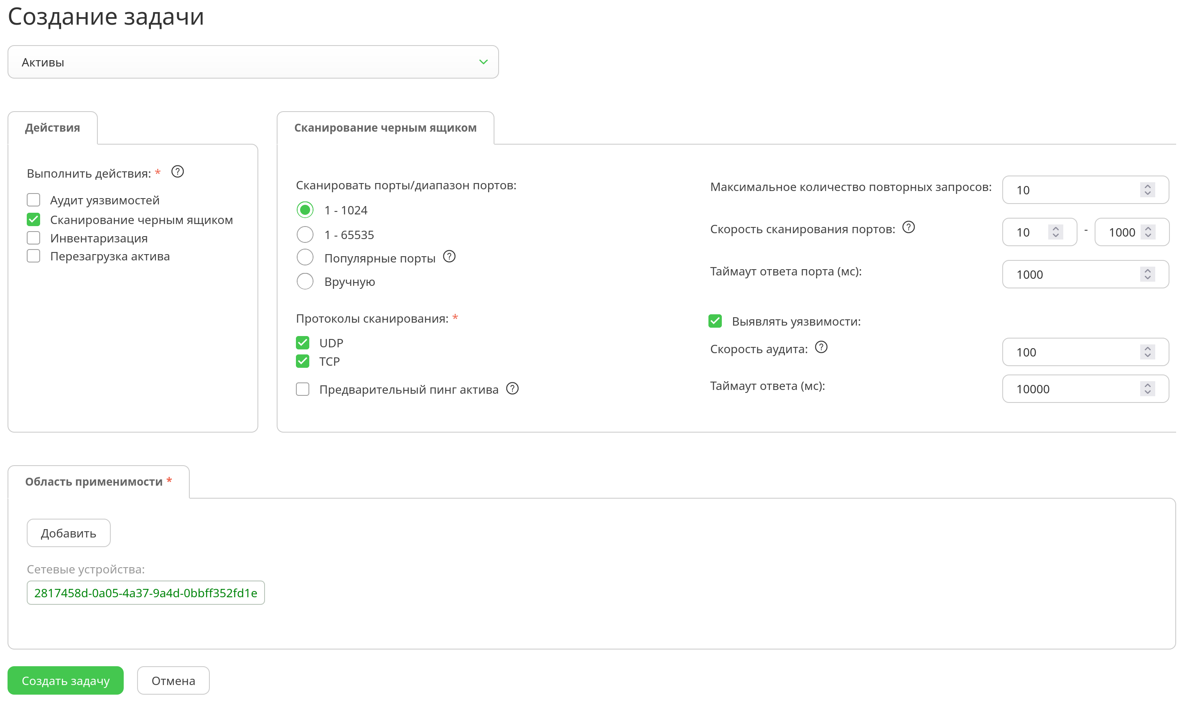Image resolution: width=1187 pixels, height=703 pixels.
Task: Click the network device ID link
Action: point(145,593)
